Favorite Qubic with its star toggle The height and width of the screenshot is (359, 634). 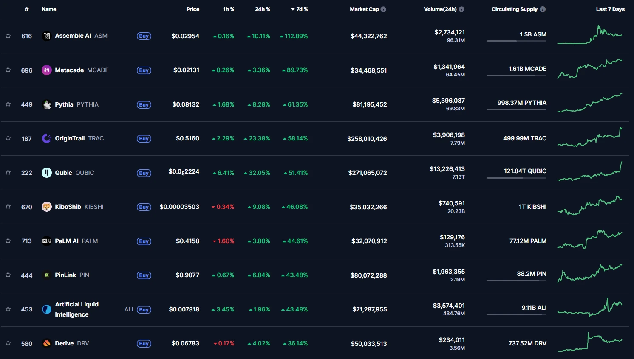click(8, 173)
